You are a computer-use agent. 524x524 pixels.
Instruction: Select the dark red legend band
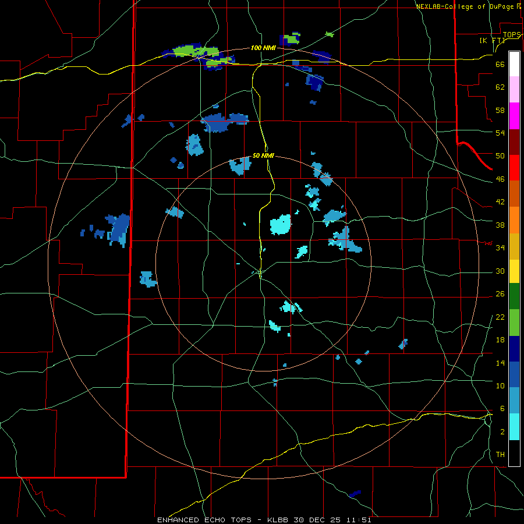514,142
